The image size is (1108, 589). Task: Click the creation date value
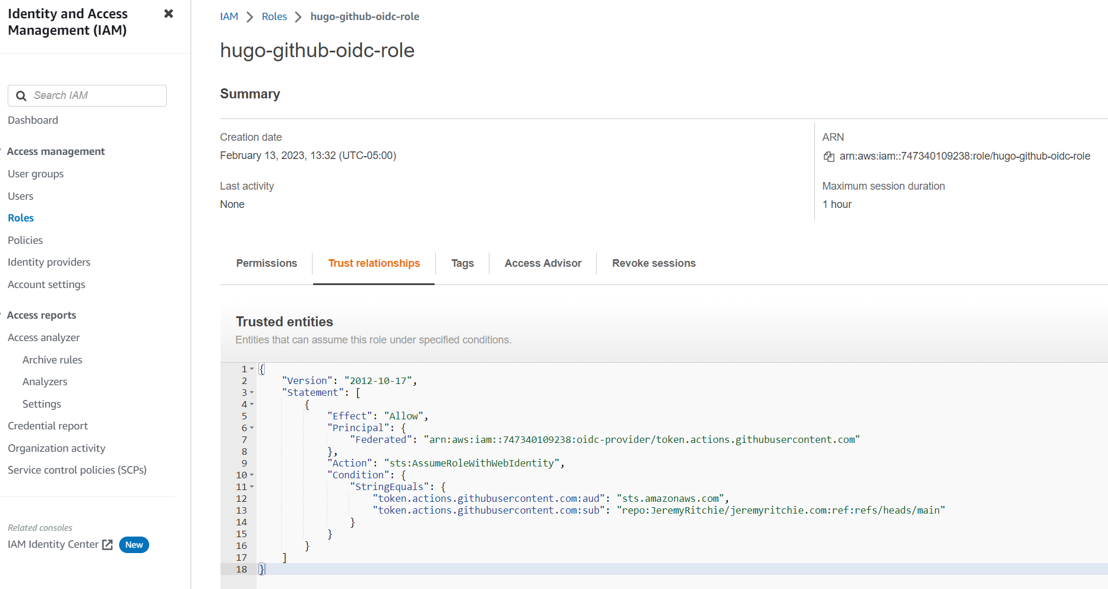point(308,155)
